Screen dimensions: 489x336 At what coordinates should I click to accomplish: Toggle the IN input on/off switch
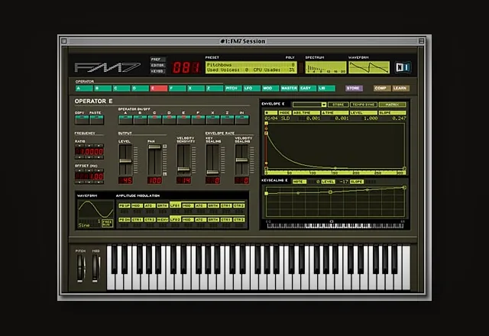click(x=242, y=120)
